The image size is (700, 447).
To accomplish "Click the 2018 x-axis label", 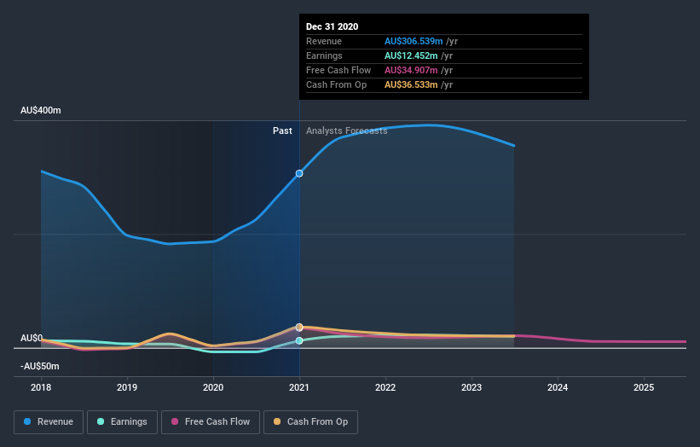I will (x=41, y=387).
